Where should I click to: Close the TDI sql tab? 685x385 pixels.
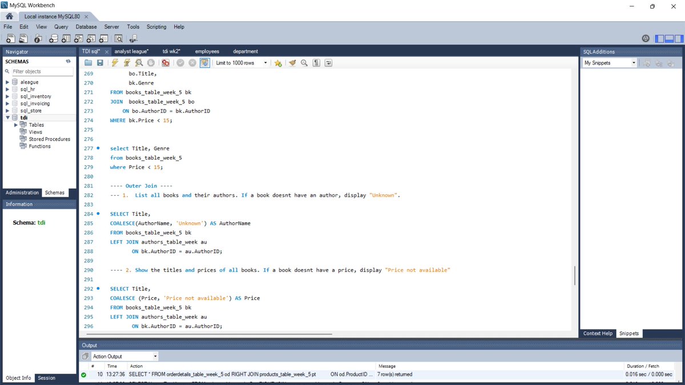pyautogui.click(x=107, y=51)
